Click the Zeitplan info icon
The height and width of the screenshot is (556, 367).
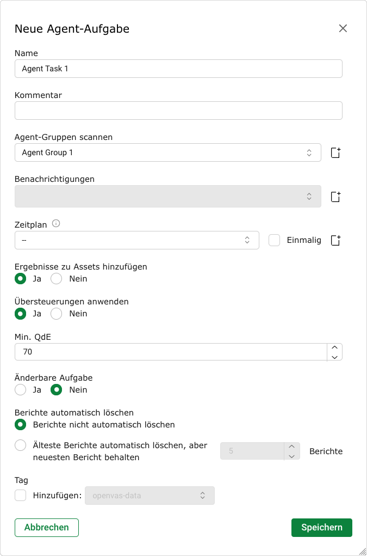coord(56,224)
